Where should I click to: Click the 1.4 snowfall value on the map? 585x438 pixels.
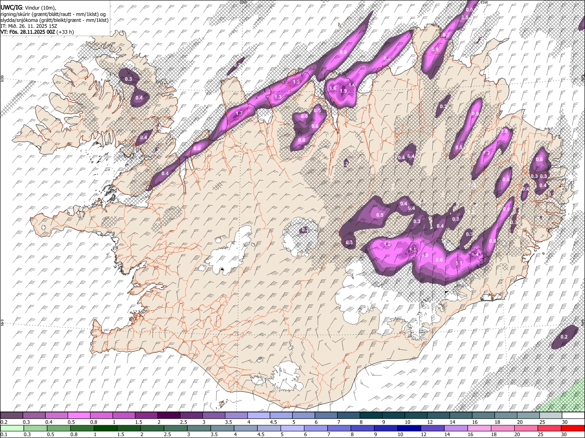coord(475,255)
